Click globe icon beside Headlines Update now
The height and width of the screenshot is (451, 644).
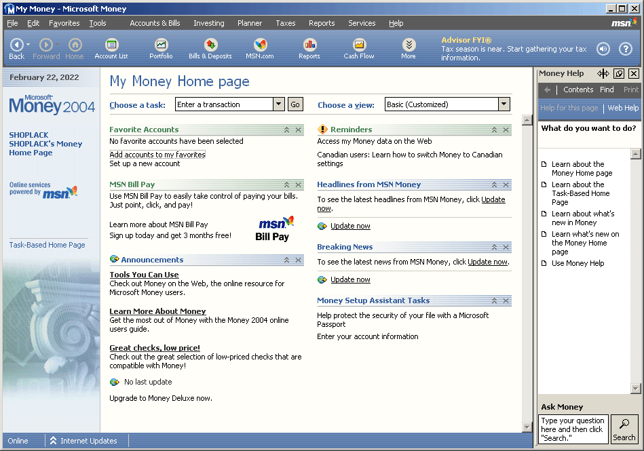point(322,226)
